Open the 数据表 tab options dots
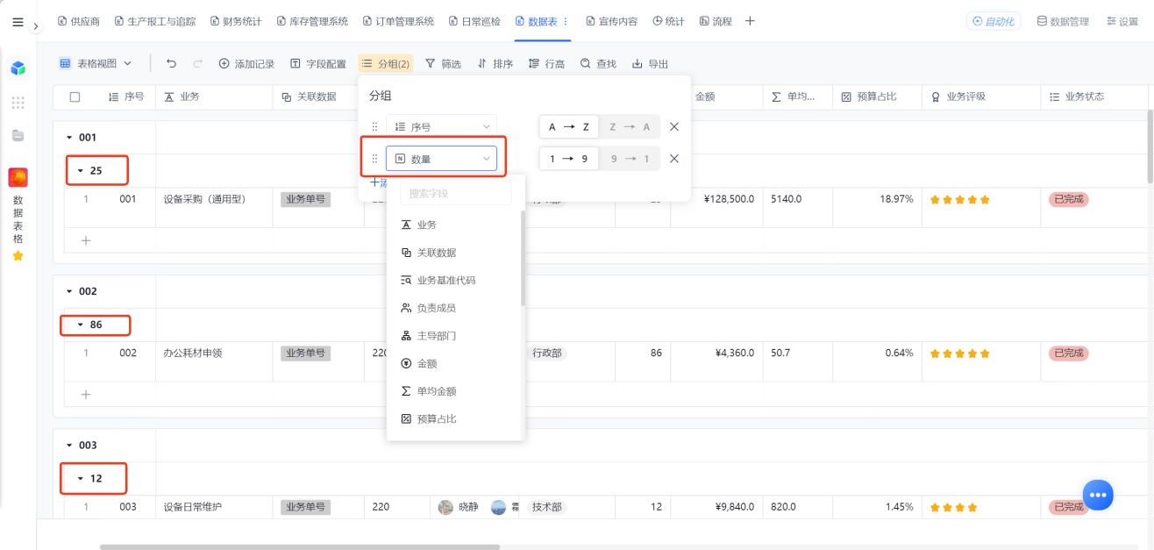 coord(565,21)
